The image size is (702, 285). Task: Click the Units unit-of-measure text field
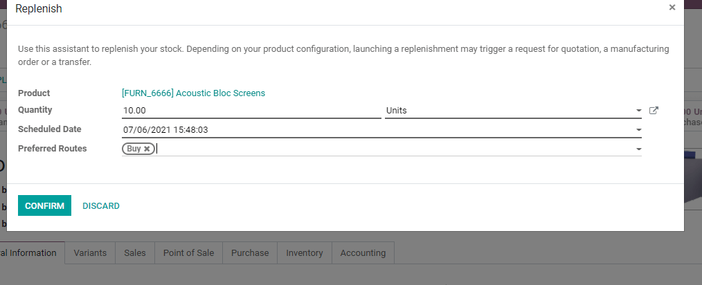click(x=509, y=111)
